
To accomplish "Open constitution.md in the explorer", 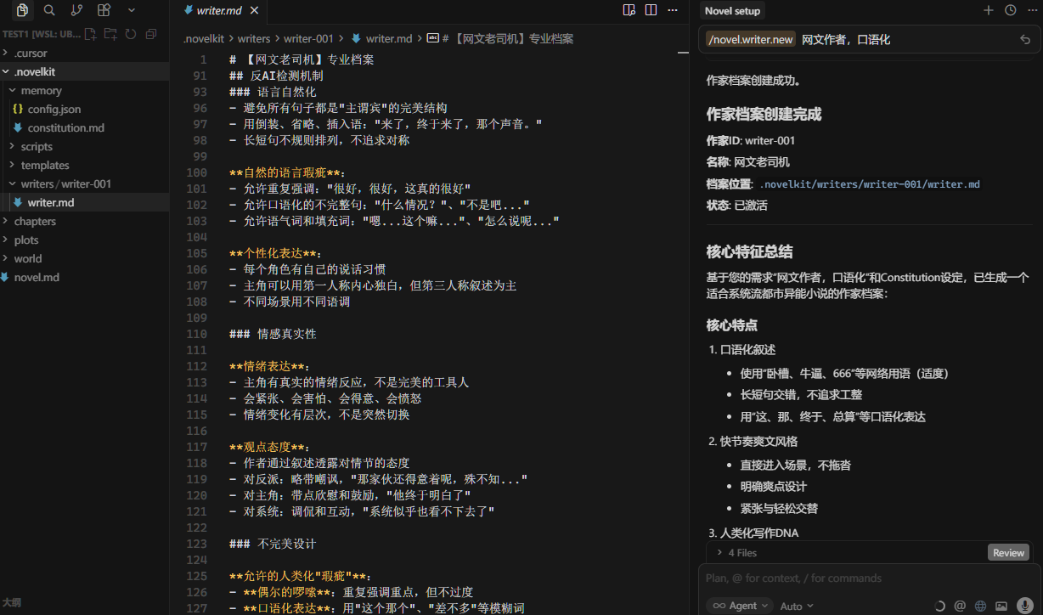I will (85, 127).
